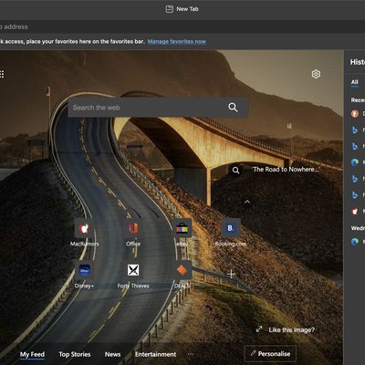This screenshot has width=365, height=365.
Task: Open the eBay quick link tile
Action: point(182,228)
